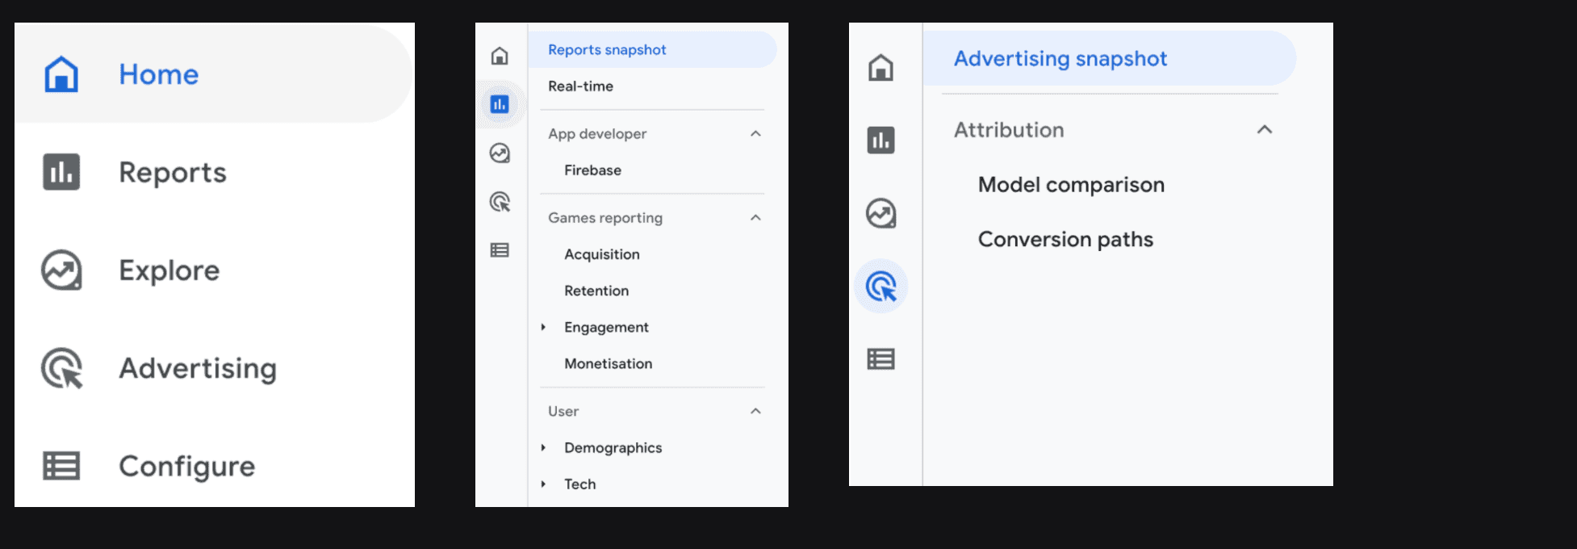Screen dimensions: 1577x549
Task: Click the Explore icon in the Advertising panel rail
Action: point(881,213)
